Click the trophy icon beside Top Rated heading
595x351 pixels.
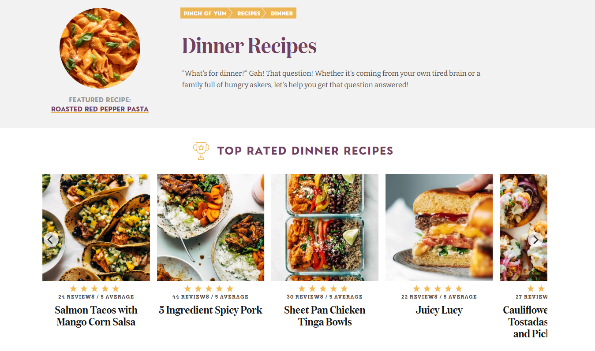(201, 151)
